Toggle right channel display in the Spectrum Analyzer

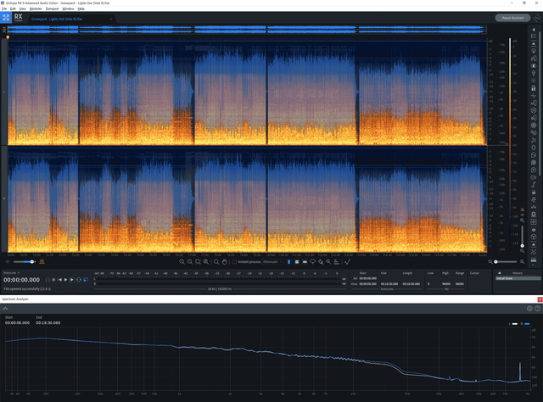525,324
